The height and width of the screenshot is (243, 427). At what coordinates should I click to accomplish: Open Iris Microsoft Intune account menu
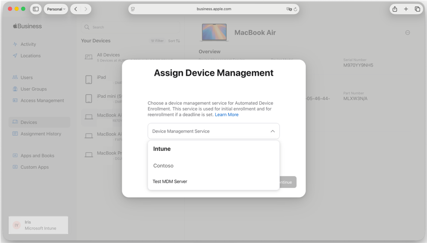[38, 225]
